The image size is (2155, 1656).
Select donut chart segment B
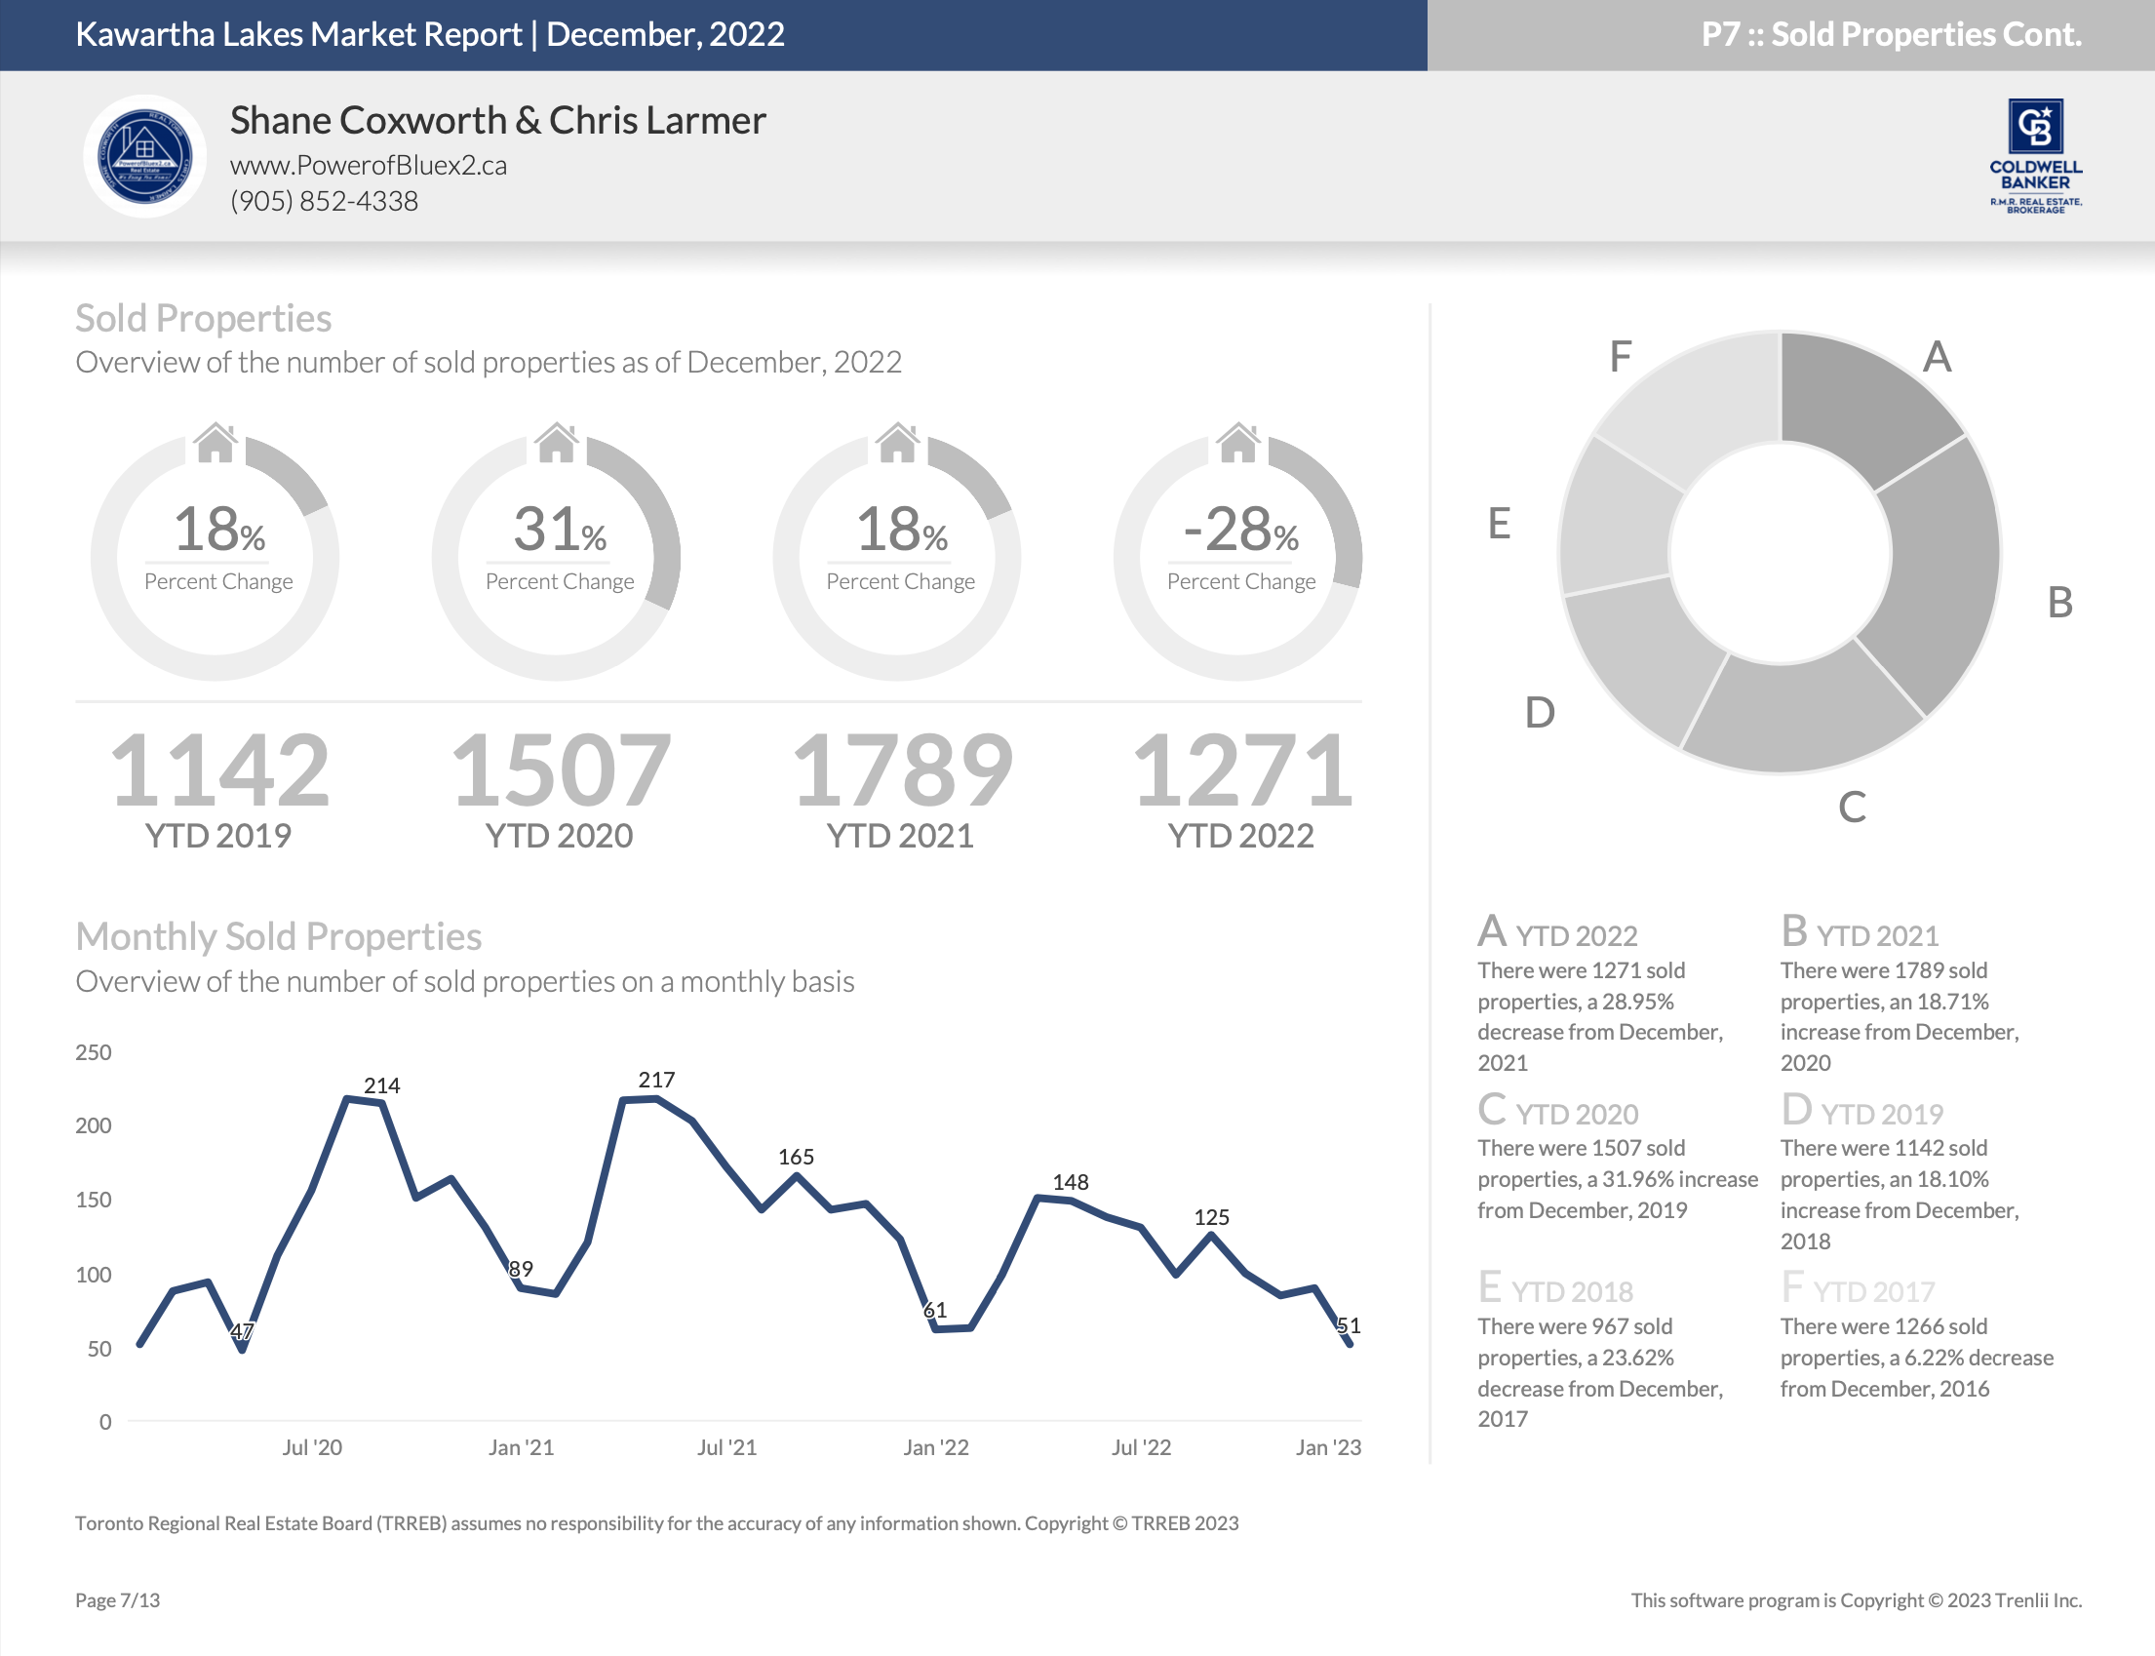(1939, 576)
